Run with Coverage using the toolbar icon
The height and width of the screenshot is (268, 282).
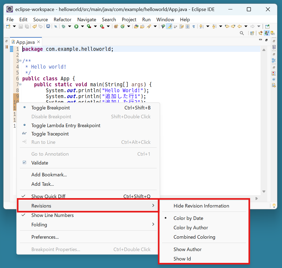point(89,26)
